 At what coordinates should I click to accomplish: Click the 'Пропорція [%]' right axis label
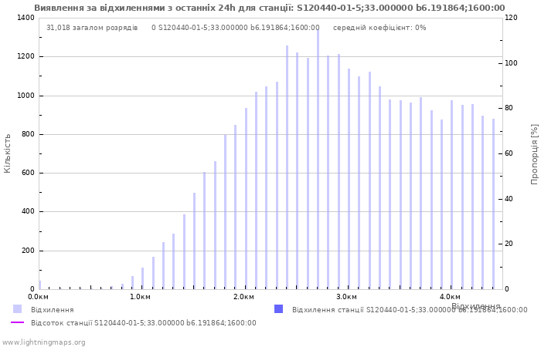click(534, 153)
